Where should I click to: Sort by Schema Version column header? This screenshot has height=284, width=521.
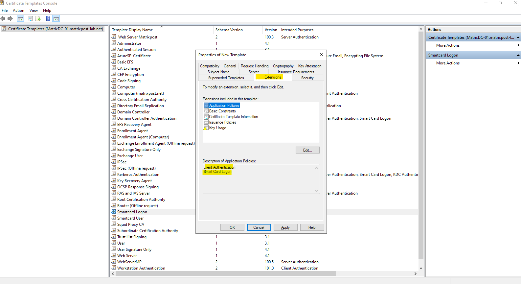[238, 30]
